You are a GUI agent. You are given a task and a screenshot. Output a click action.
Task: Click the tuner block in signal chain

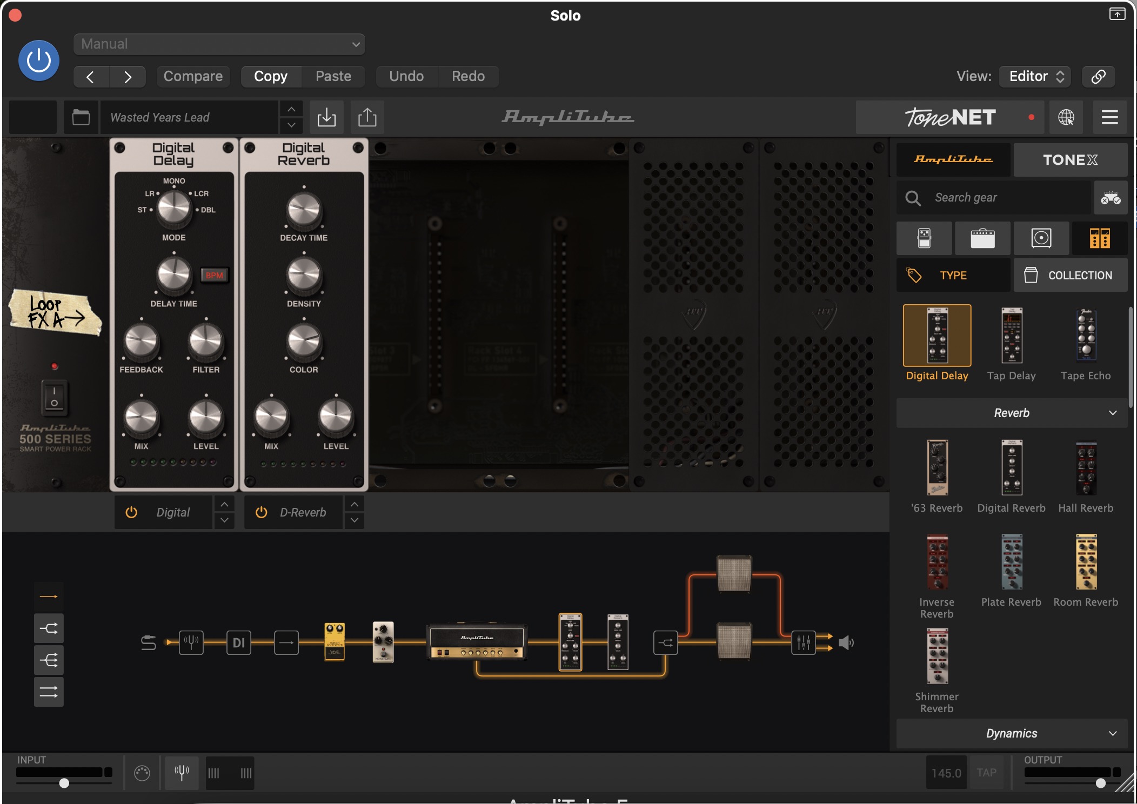[191, 642]
